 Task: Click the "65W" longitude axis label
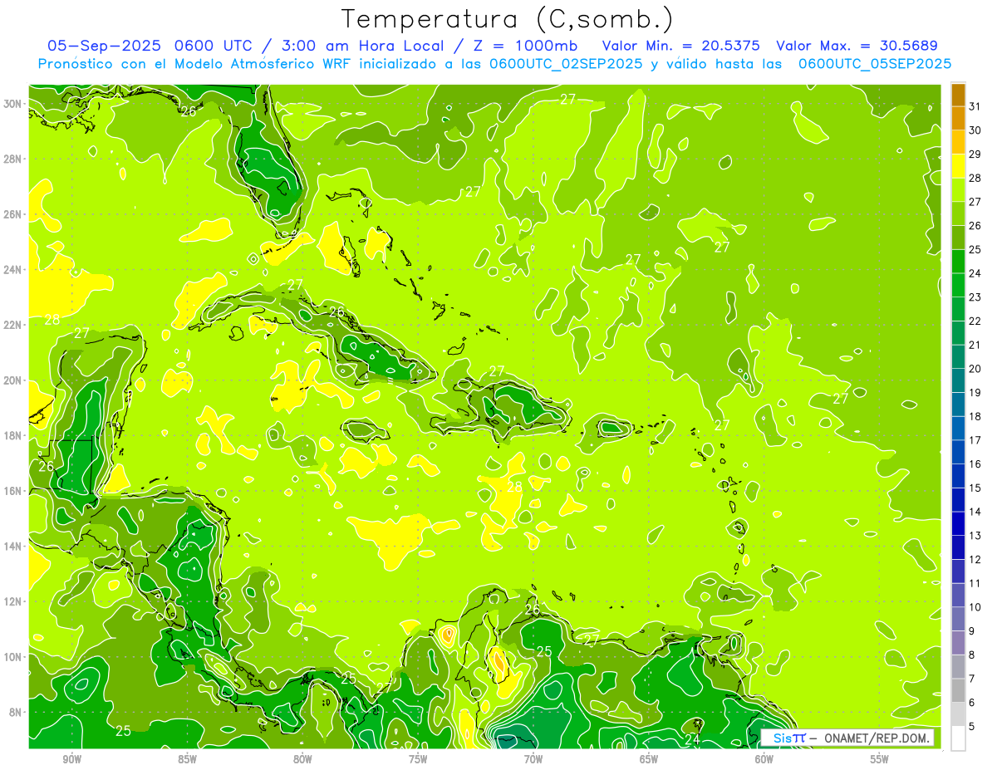(649, 759)
